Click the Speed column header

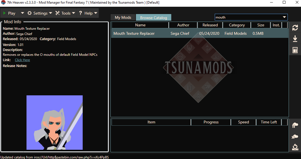pos(243,122)
